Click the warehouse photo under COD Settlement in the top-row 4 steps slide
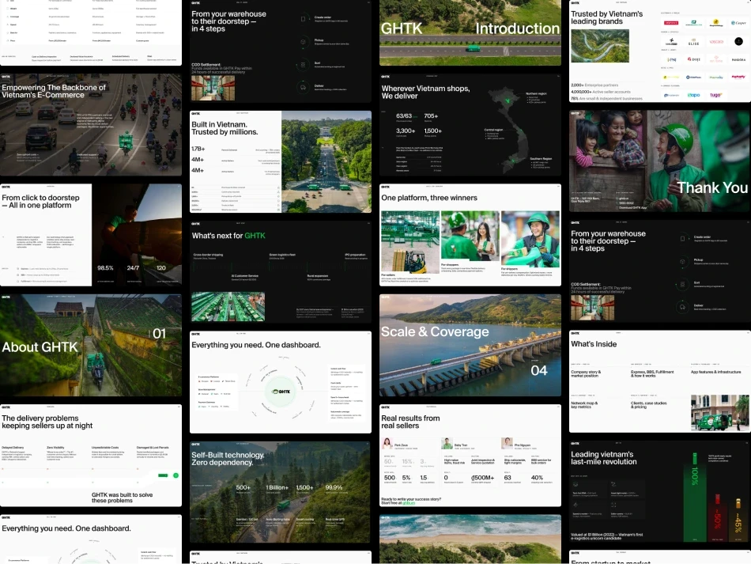The image size is (751, 564). tap(213, 88)
